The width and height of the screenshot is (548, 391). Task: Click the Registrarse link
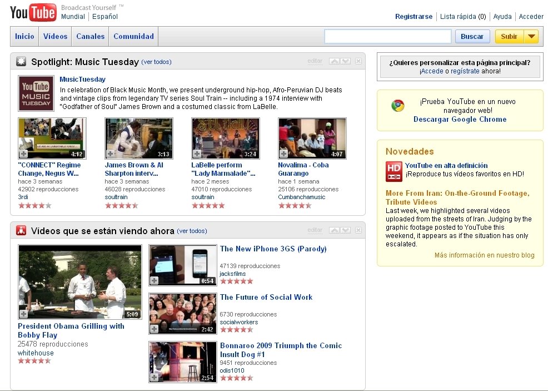[x=414, y=17]
